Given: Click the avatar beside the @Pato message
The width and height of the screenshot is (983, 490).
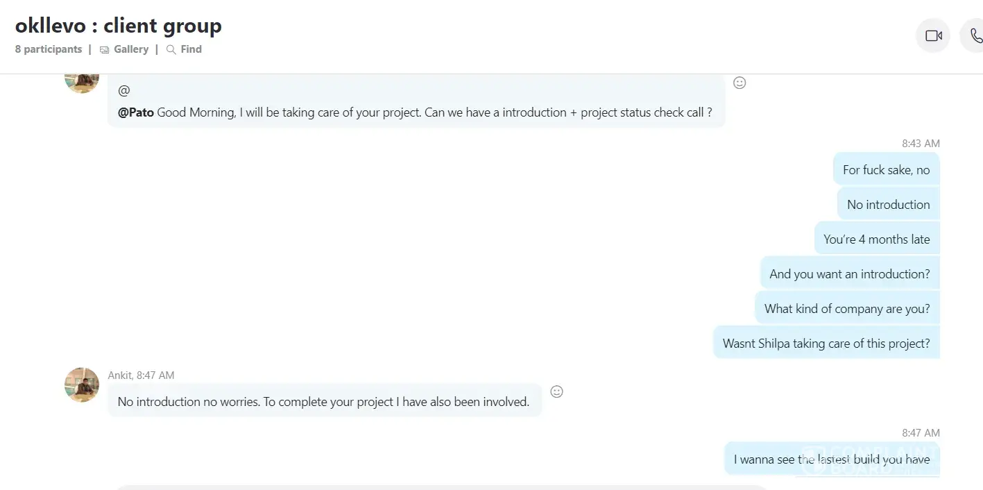Looking at the screenshot, I should 82,80.
